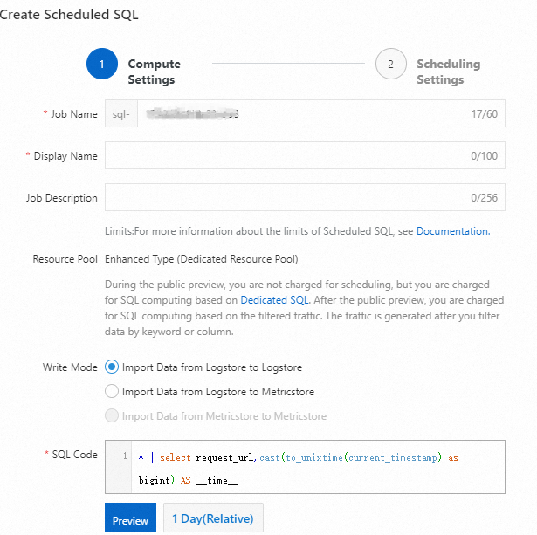This screenshot has height=535, width=537.
Task: Click the Preview button
Action: [130, 519]
